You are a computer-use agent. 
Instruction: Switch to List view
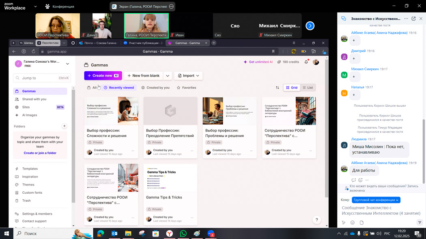coord(308,88)
